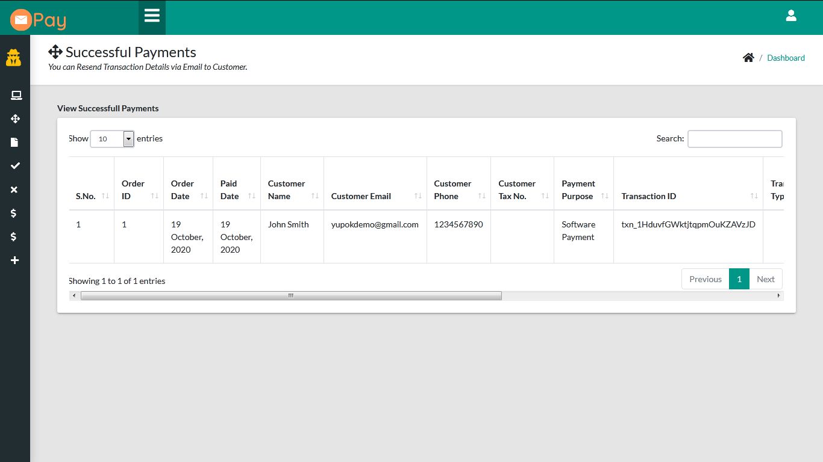Image resolution: width=823 pixels, height=462 pixels.
Task: Open the user profile icon top right
Action: pyautogui.click(x=791, y=16)
